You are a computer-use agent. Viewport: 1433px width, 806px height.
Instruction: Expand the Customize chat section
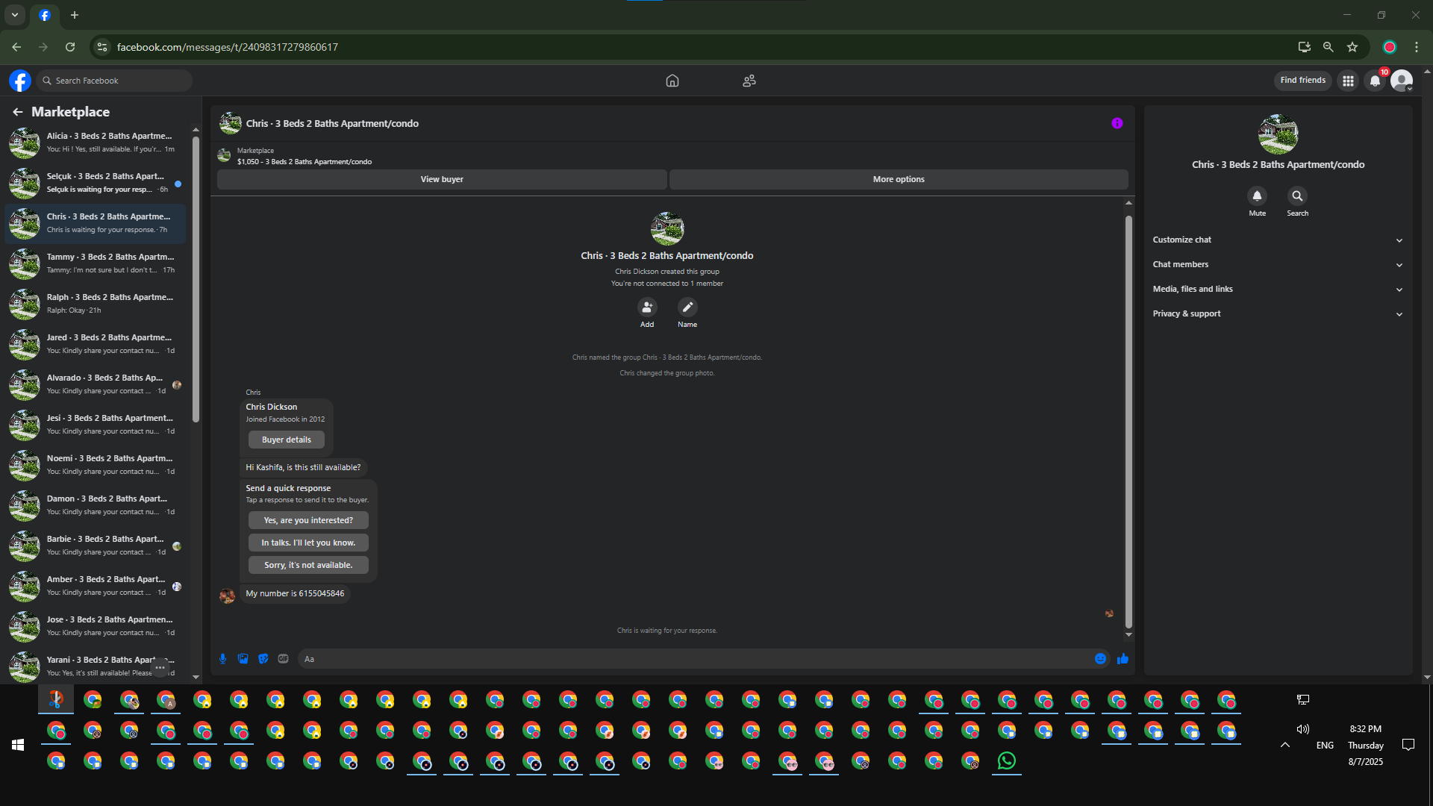[1278, 240]
